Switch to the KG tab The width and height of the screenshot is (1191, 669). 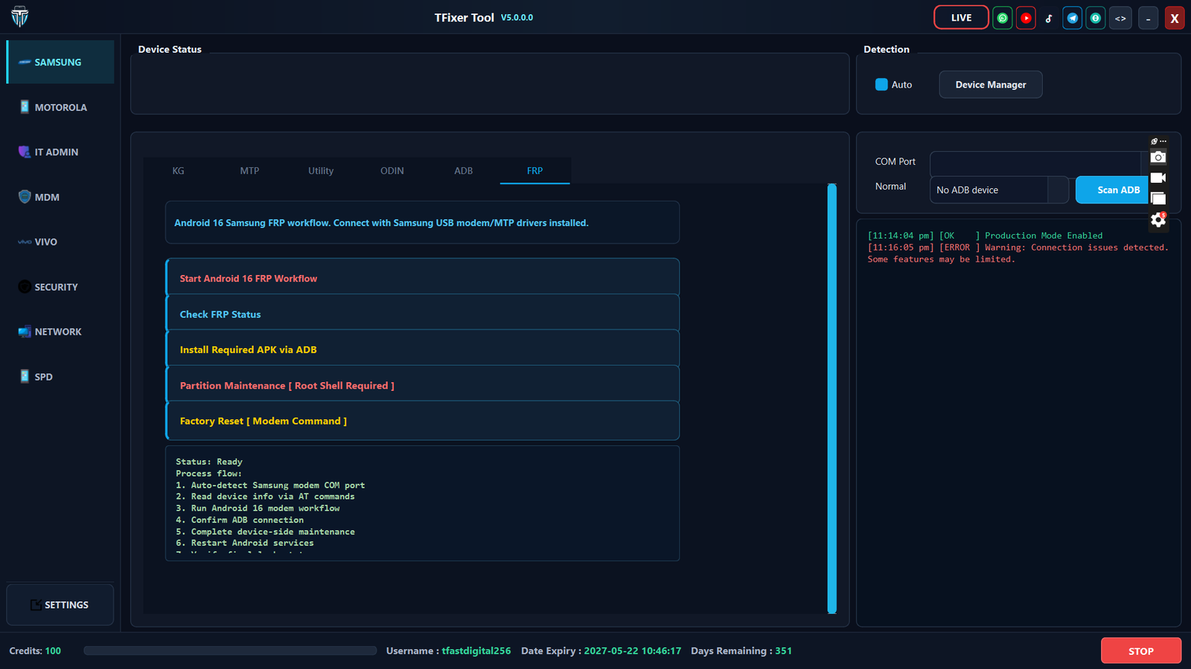(x=178, y=171)
